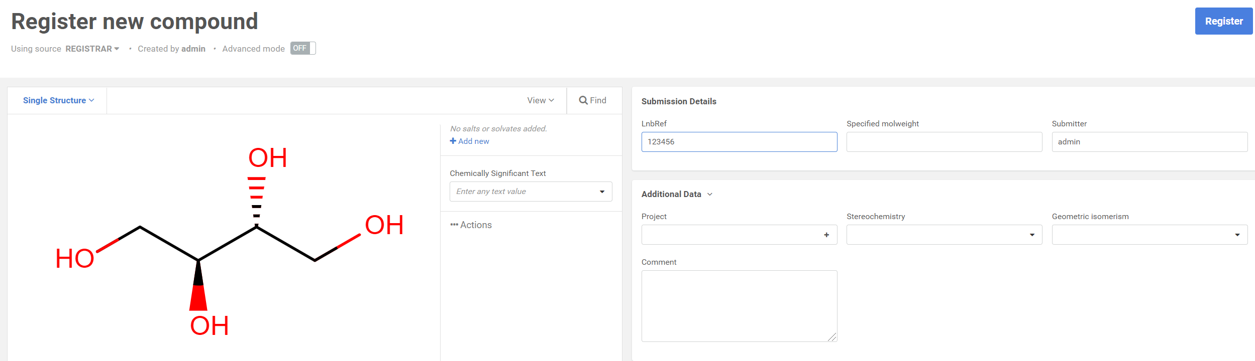1255x361 pixels.
Task: Click the Add new salts link
Action: (473, 141)
